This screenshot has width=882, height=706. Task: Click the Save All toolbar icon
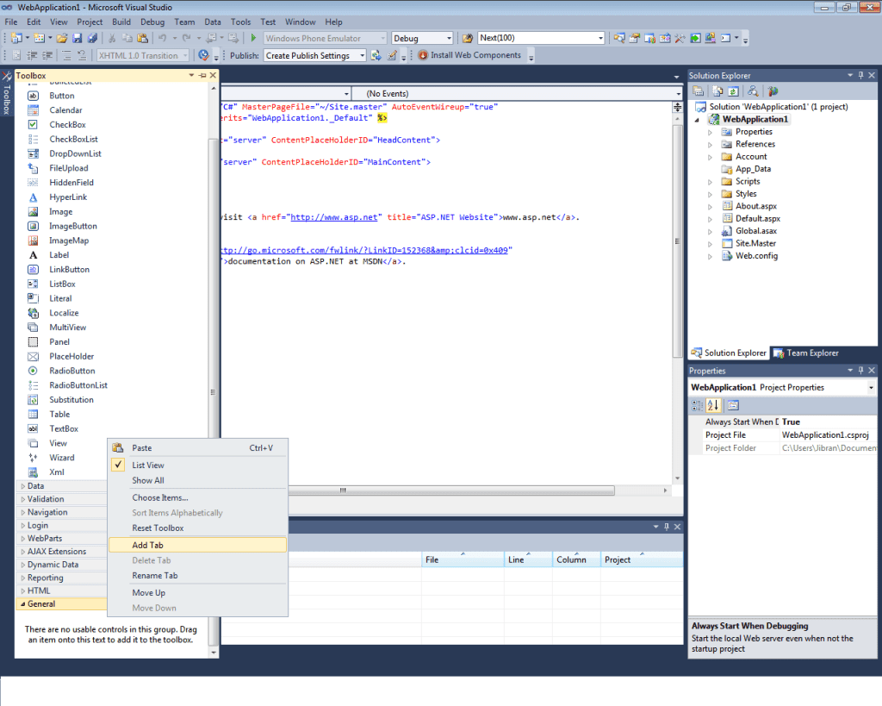91,38
